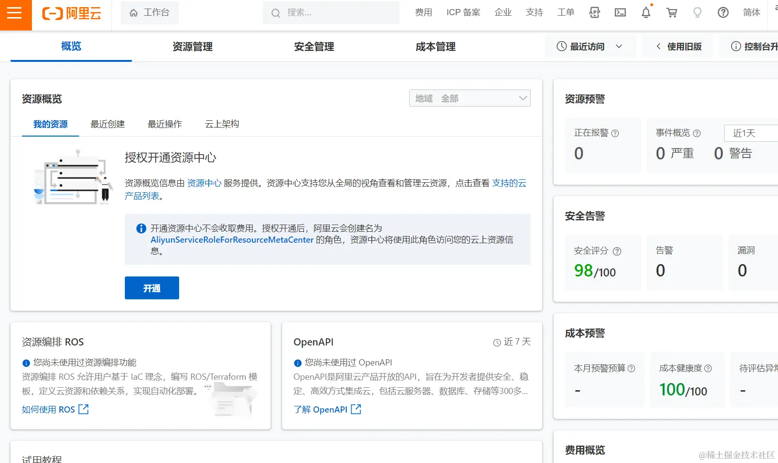Switch to the 成本管理 tab
This screenshot has width=778, height=463.
[x=435, y=47]
